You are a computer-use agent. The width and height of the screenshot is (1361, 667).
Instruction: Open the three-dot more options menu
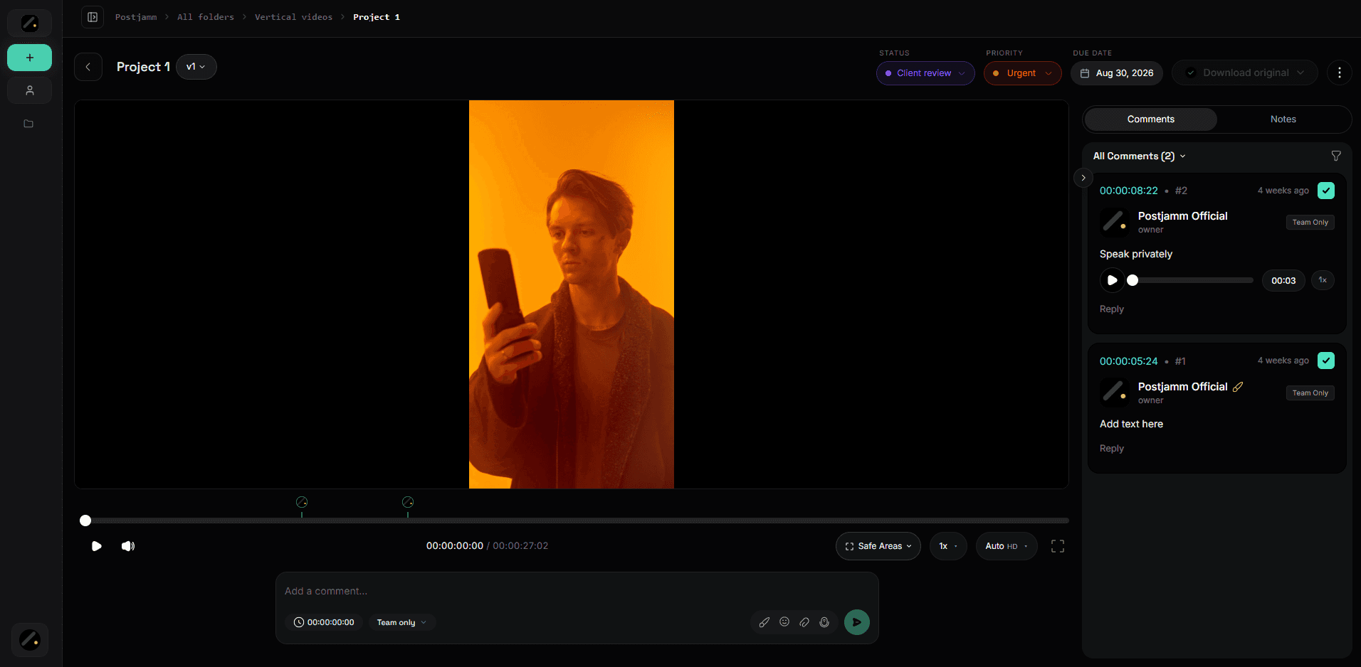(x=1340, y=73)
